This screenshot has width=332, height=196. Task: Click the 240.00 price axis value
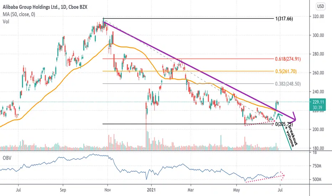pos(318,92)
